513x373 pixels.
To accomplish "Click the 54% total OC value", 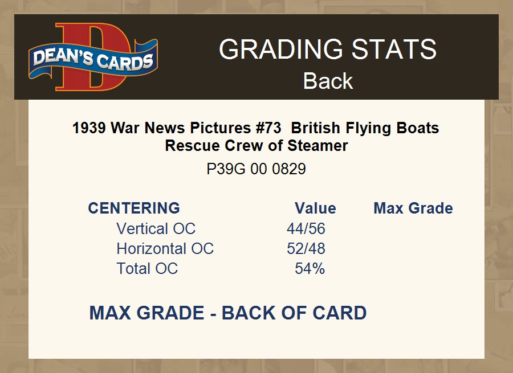I will click(x=310, y=268).
